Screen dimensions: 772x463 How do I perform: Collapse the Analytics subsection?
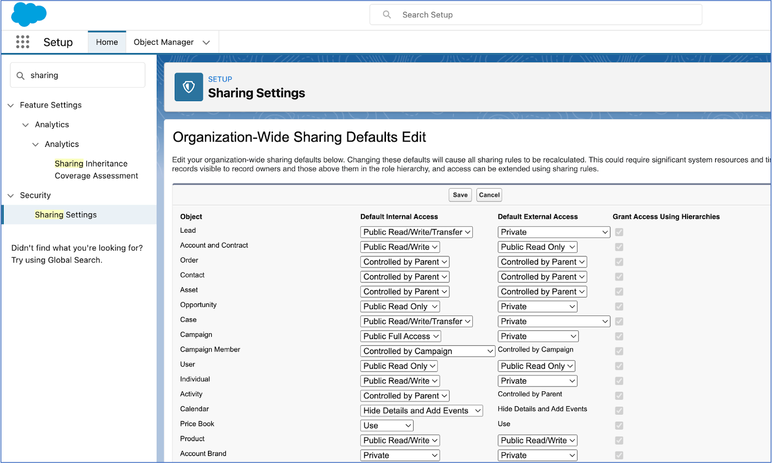(x=25, y=125)
